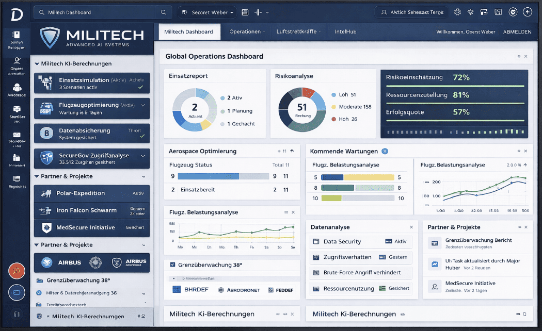Expand the Flugzeugoptimierung chevron

(x=143, y=105)
